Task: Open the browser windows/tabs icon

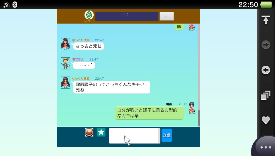Action: [266, 95]
